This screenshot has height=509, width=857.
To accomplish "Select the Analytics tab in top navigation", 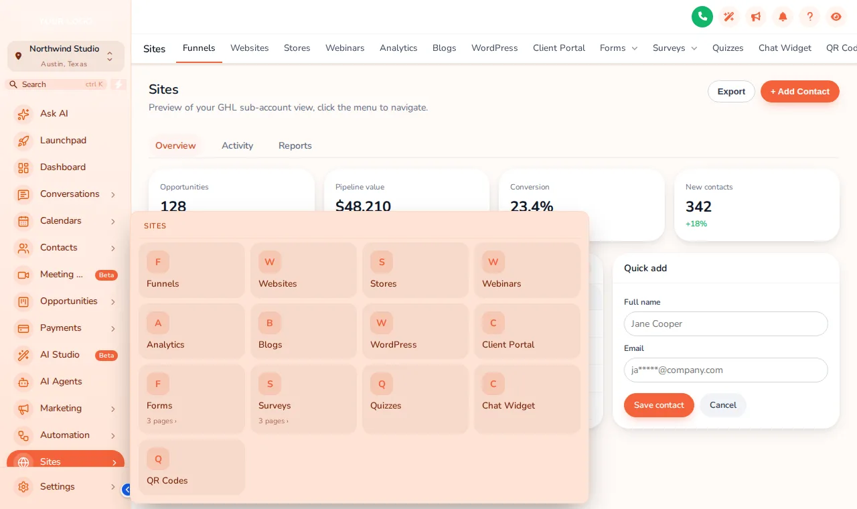I will click(x=398, y=48).
